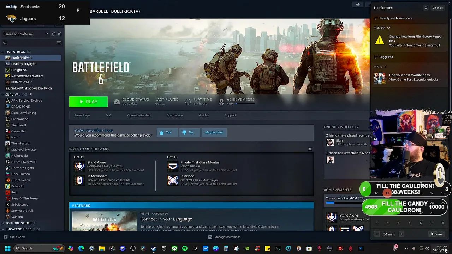Image resolution: width=452 pixels, height=254 pixels.
Task: Open the In Memoriam achievement icon
Action: pos(79,180)
